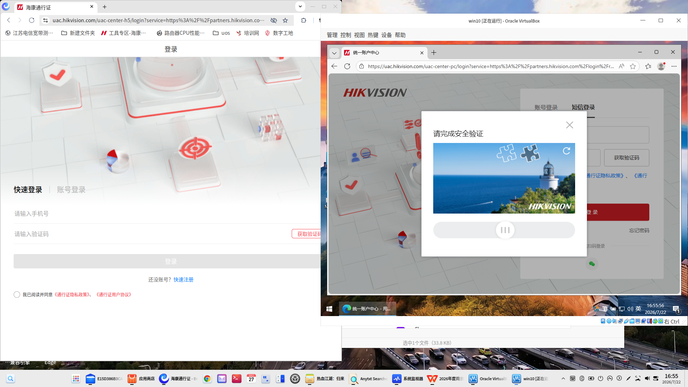Screen dimensions: 688x387
Task: Click the WeChat login icon
Action: (x=592, y=264)
